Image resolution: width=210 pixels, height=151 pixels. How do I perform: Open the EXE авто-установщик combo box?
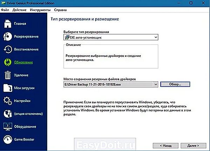pos(111,37)
